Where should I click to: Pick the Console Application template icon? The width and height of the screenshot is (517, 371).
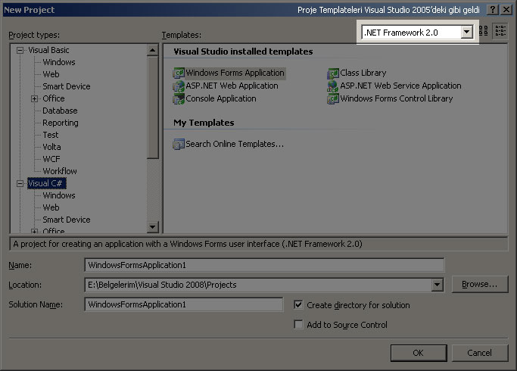click(x=179, y=99)
